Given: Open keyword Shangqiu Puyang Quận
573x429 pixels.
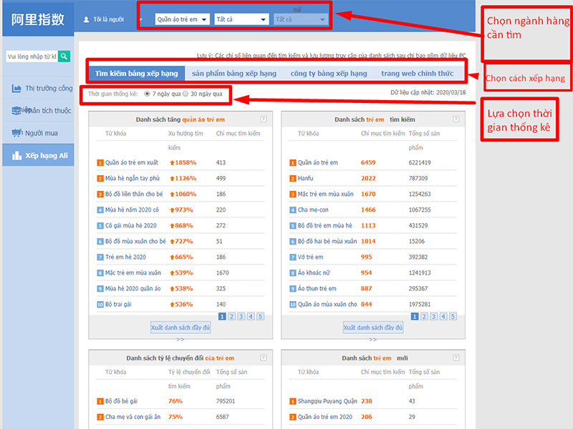Looking at the screenshot, I should (327, 401).
